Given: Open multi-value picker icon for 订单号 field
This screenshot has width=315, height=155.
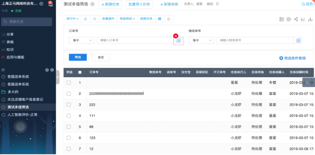Looking at the screenshot, I should (x=179, y=40).
